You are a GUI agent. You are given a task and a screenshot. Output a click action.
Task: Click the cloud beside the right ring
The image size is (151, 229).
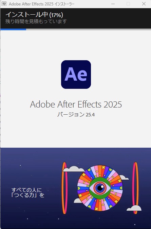(x=134, y=208)
